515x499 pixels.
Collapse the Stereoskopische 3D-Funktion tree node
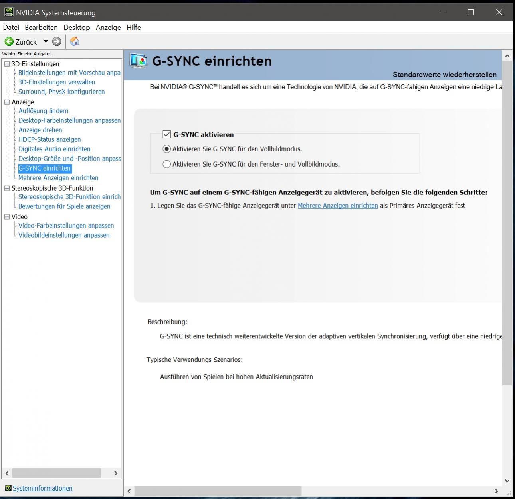point(7,188)
